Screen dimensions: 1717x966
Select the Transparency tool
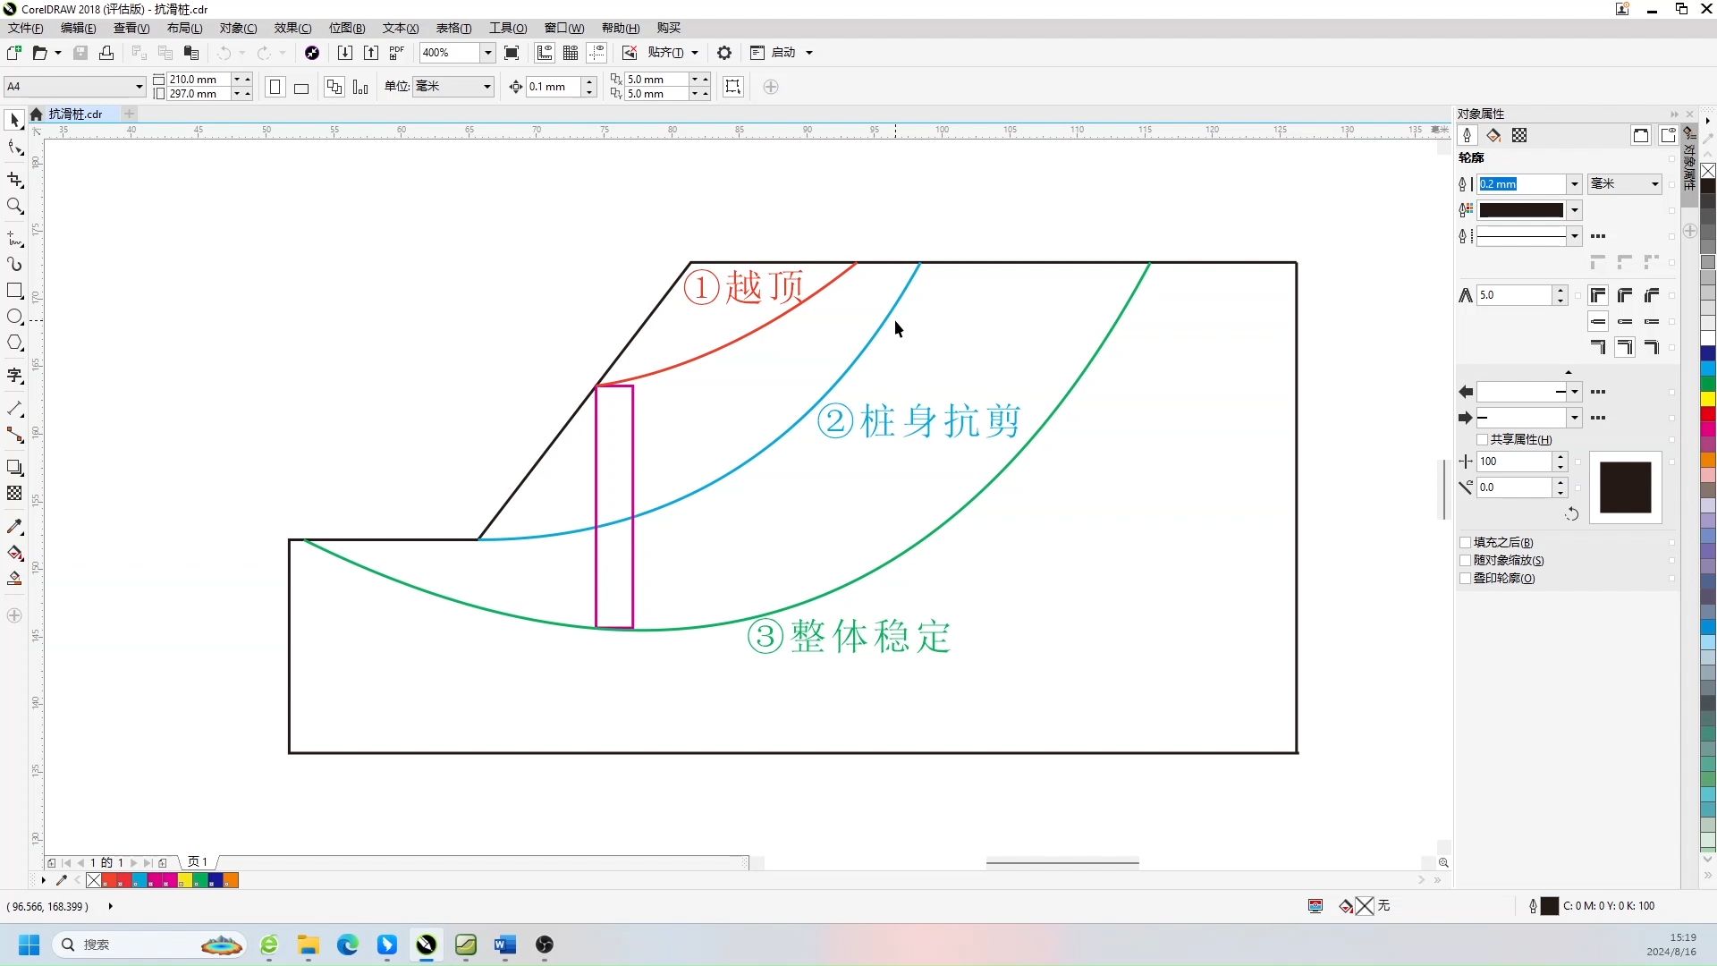click(14, 493)
